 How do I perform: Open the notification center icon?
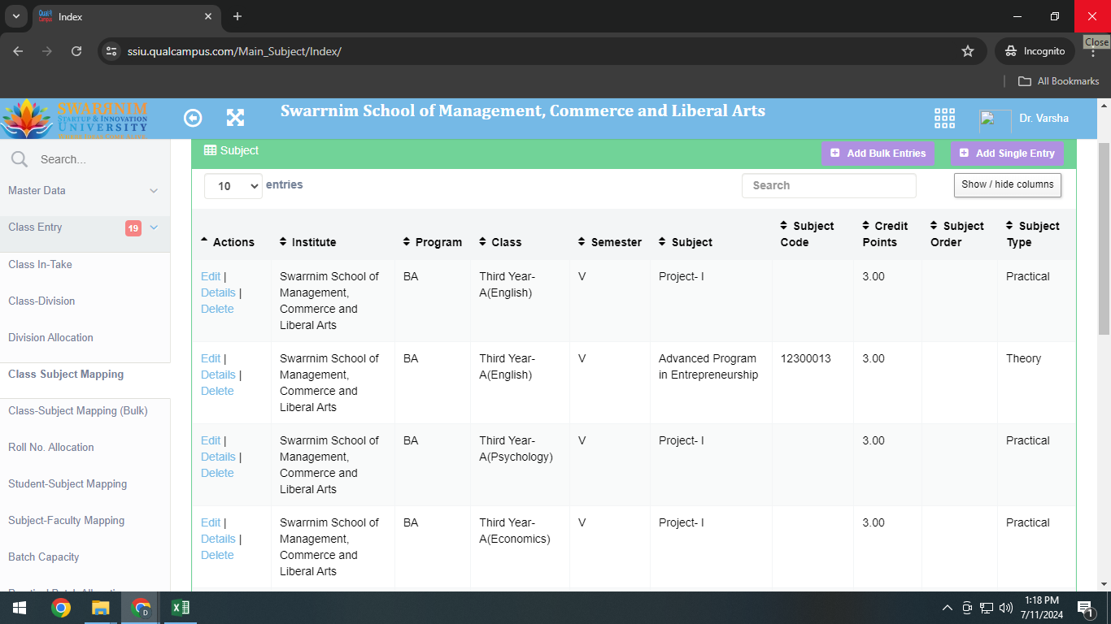[x=1085, y=608]
